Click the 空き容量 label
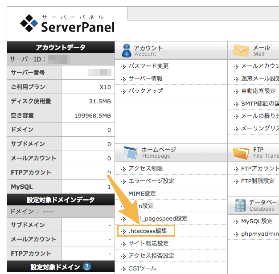The width and height of the screenshot is (279, 274). [x=22, y=115]
